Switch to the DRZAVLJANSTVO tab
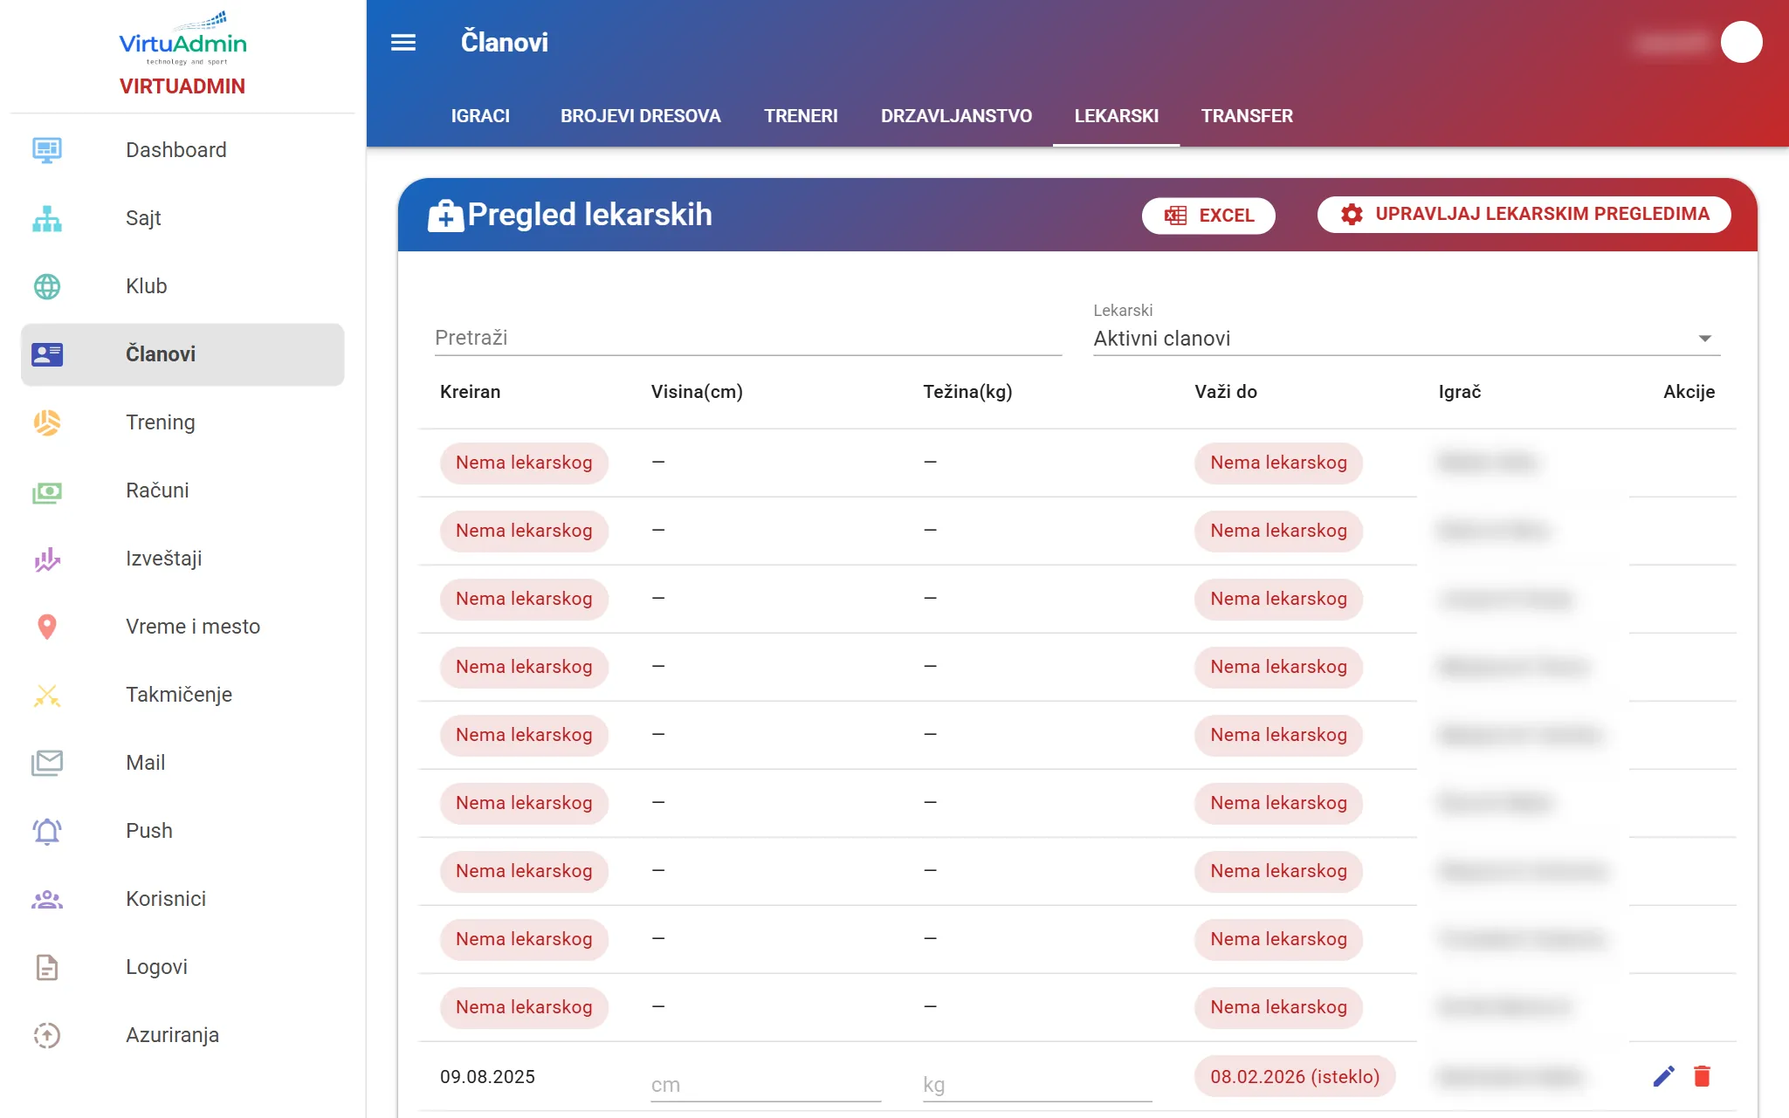 [956, 116]
